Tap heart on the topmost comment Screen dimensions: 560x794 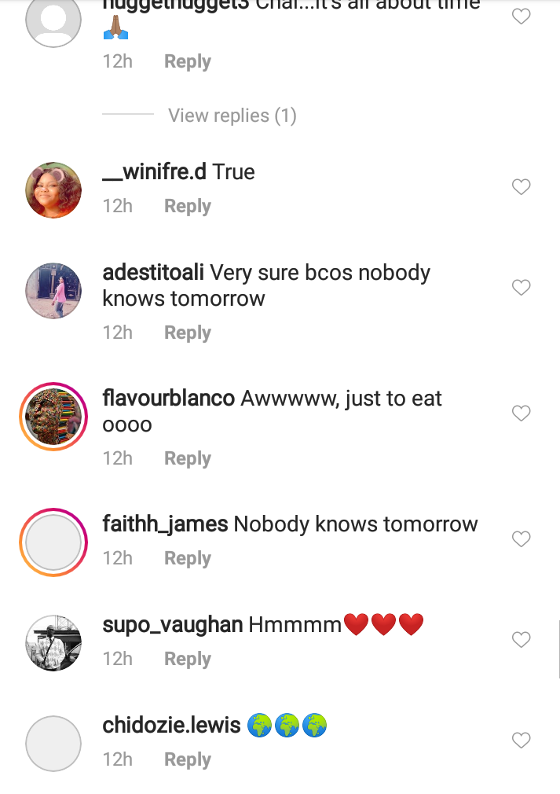click(x=522, y=17)
